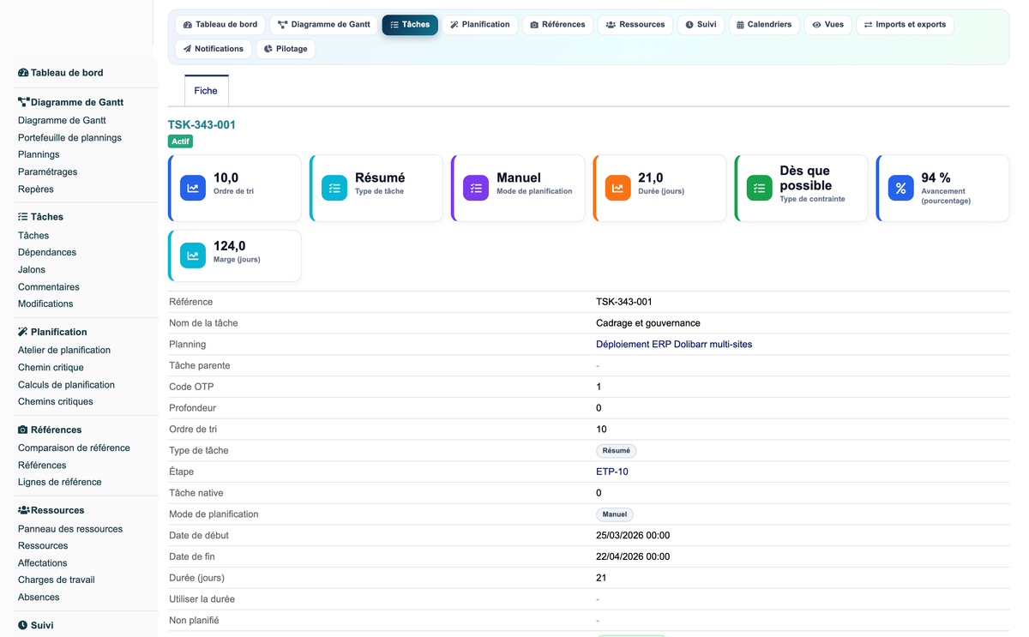Click the Actif status badge
Viewport: 1029px width, 637px height.
point(180,141)
